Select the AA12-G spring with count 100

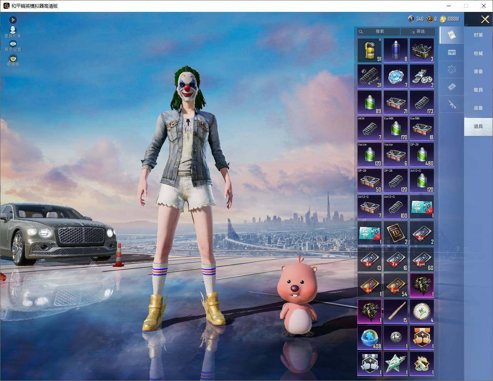pyautogui.click(x=396, y=207)
